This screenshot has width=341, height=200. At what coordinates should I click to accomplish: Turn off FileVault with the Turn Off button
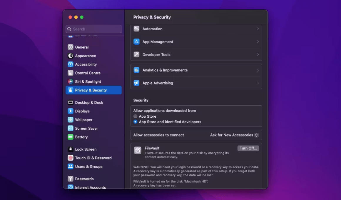point(248,148)
